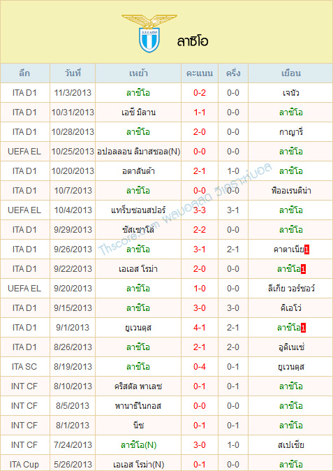This screenshot has width=333, height=471.
Task: Click the 2-2 score on 9/29/2013
Action: (200, 230)
